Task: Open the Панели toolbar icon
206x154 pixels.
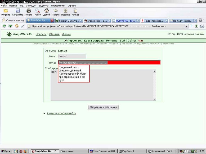Action: (56, 11)
